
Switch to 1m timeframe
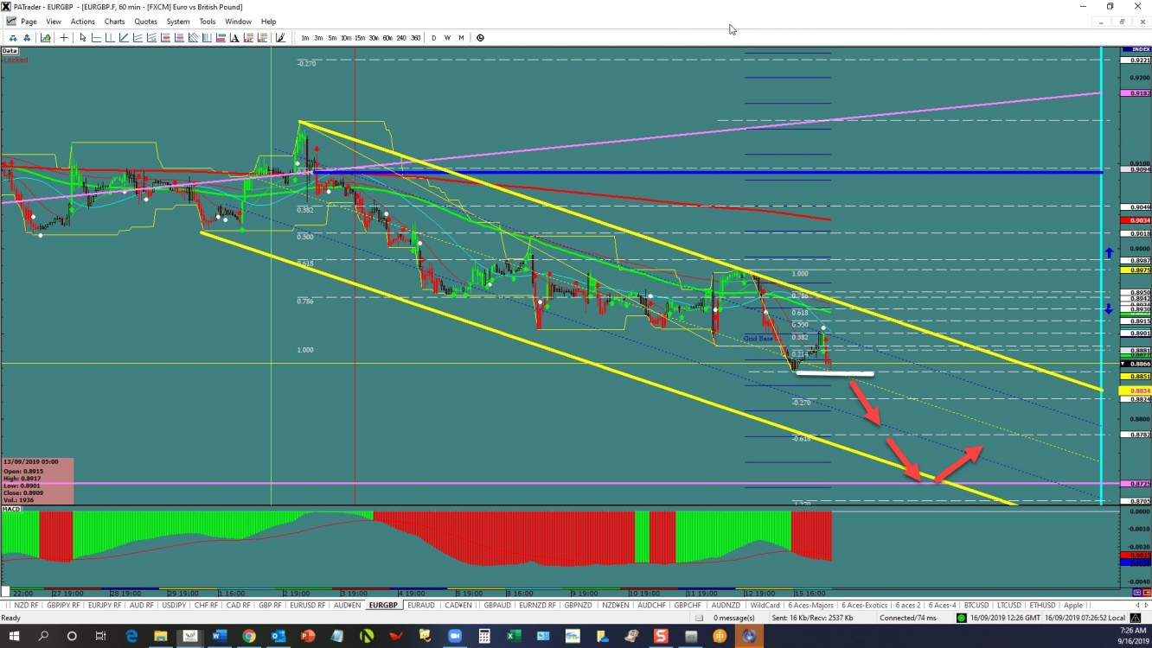(x=305, y=38)
